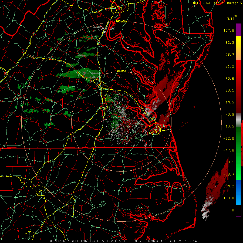The height and width of the screenshot is (243, 243).
Task: Click the 30.1 velocity scale value
Action: pyautogui.click(x=230, y=90)
